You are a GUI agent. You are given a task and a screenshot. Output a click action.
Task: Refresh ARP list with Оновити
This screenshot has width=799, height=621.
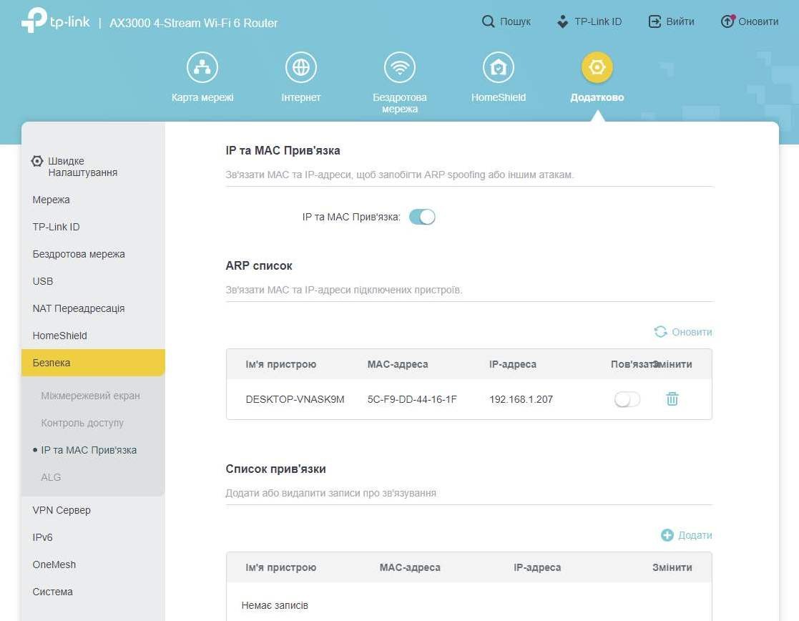point(683,332)
